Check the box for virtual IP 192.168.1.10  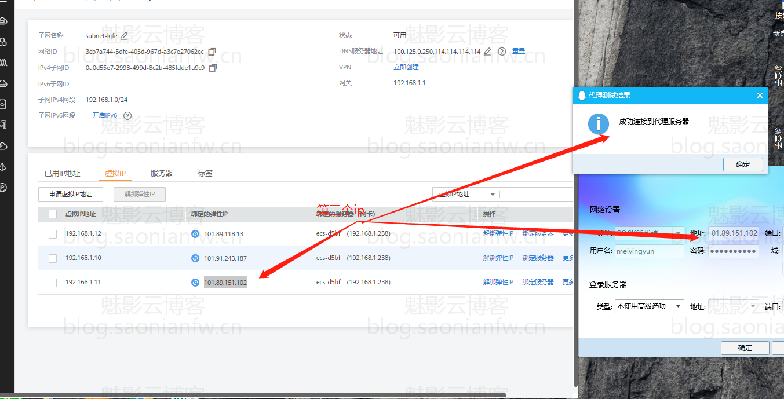[53, 258]
